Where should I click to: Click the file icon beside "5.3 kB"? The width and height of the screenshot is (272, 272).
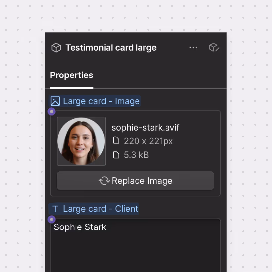[116, 155]
